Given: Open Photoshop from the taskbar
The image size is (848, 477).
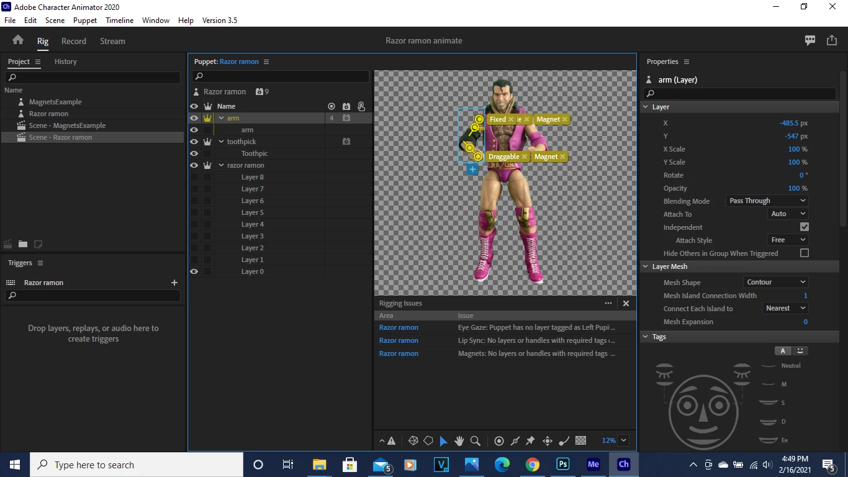Looking at the screenshot, I should pos(563,465).
